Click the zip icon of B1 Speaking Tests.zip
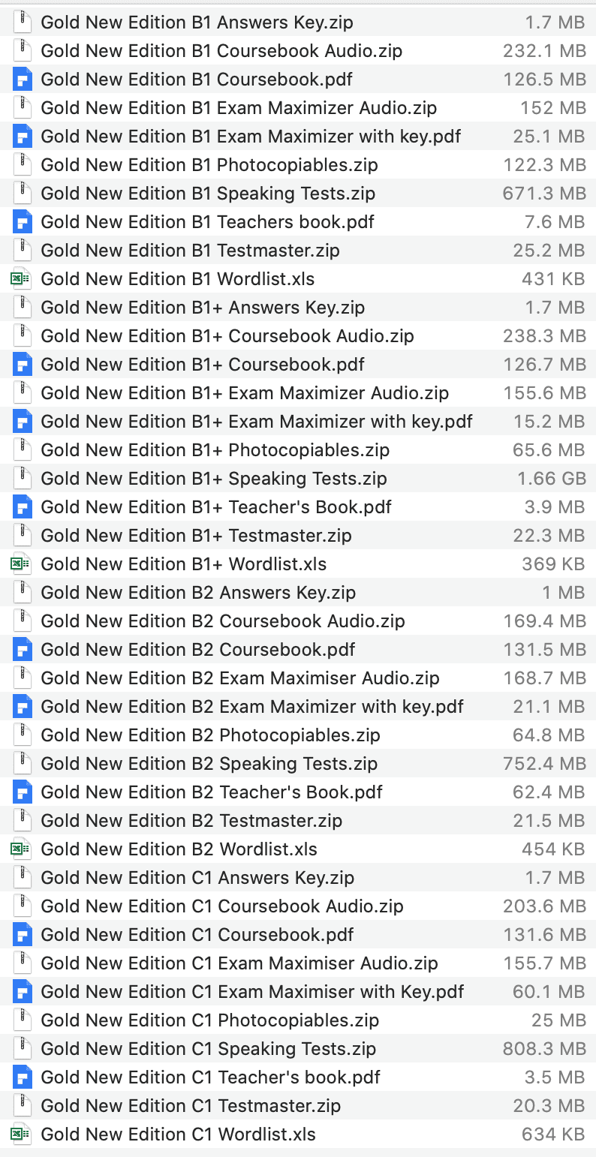 click(23, 194)
